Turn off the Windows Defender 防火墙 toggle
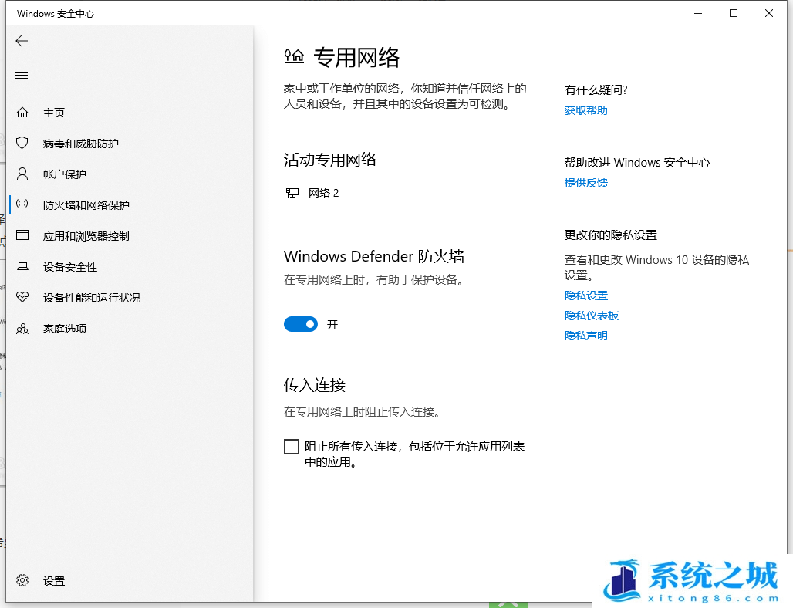Viewport: 793px width, 608px height. (x=300, y=324)
